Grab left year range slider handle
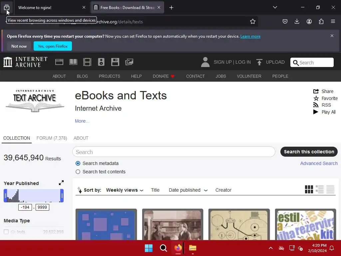Viewport: 341px width, 256px height. coord(5,195)
